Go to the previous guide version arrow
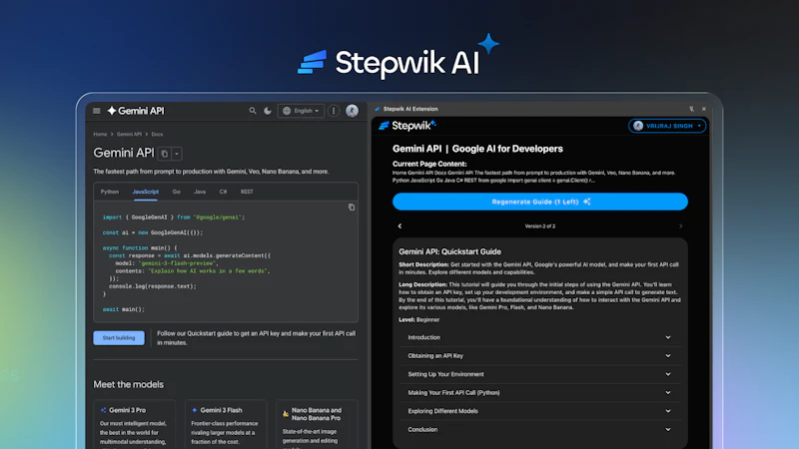This screenshot has width=799, height=449. [399, 226]
